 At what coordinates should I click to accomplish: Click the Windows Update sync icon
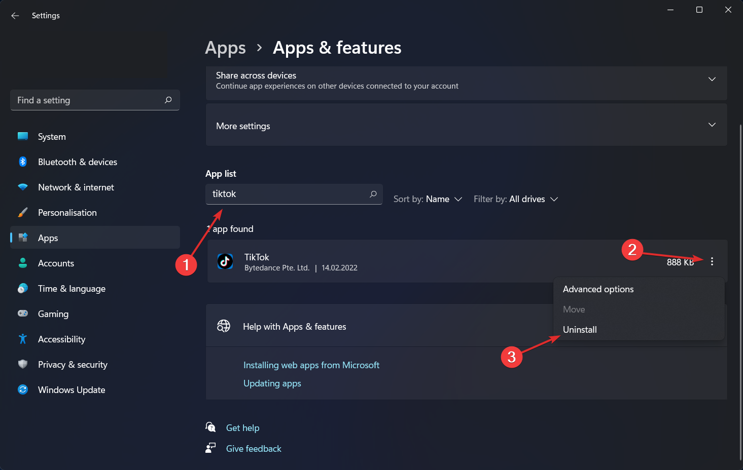pos(23,389)
